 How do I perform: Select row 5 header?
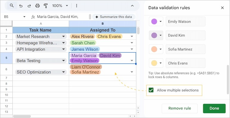[6, 58]
